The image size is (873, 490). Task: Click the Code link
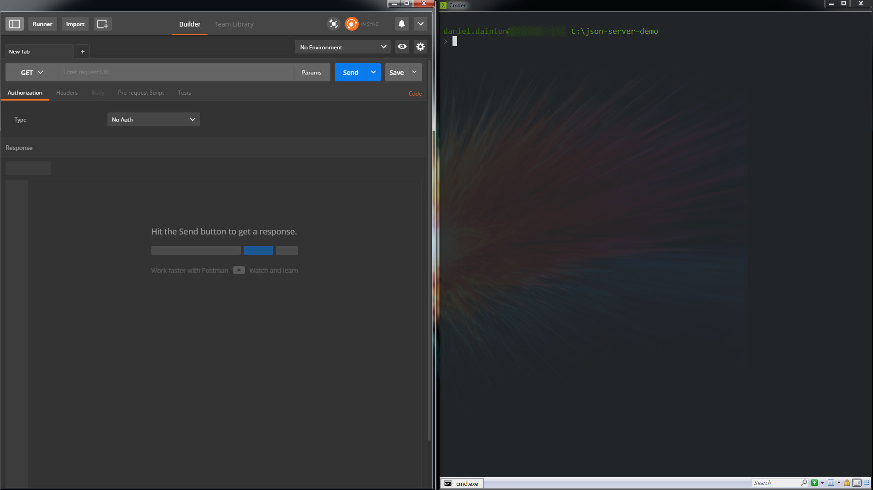coord(415,93)
